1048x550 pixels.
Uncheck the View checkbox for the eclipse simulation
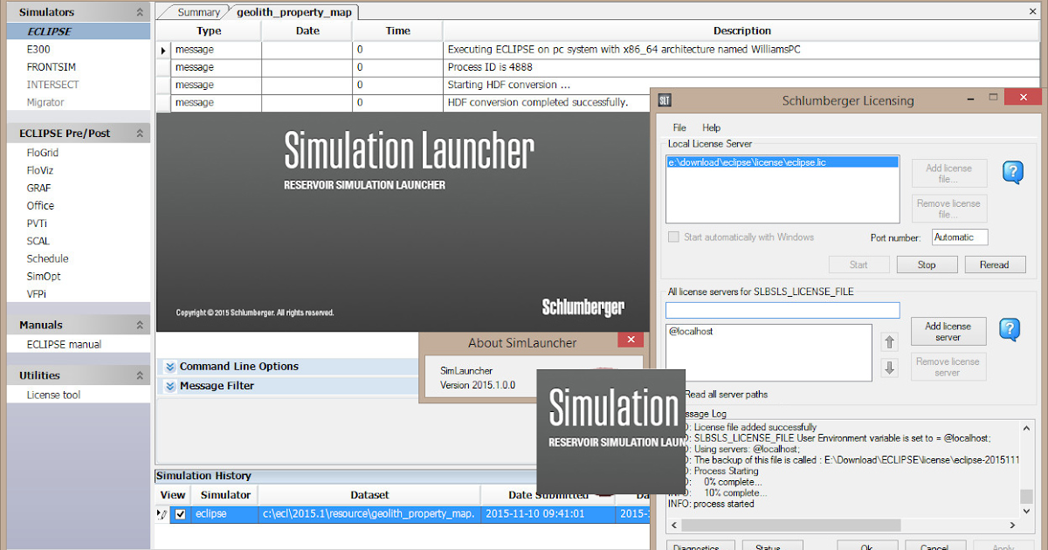click(x=180, y=514)
